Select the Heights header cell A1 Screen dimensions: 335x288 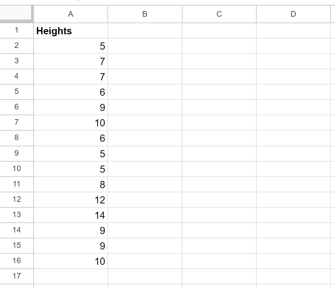coord(71,31)
